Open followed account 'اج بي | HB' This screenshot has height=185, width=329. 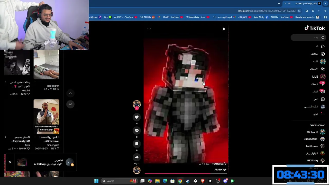(x=316, y=132)
